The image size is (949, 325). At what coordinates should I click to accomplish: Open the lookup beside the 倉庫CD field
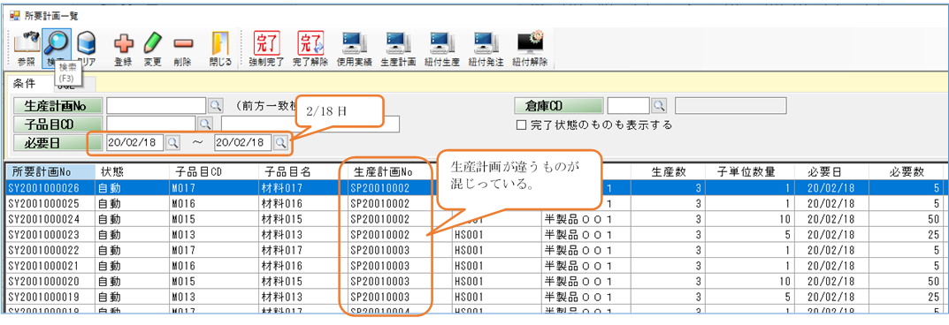[x=659, y=105]
